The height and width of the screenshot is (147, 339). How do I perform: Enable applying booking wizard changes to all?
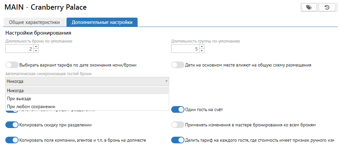177,125
